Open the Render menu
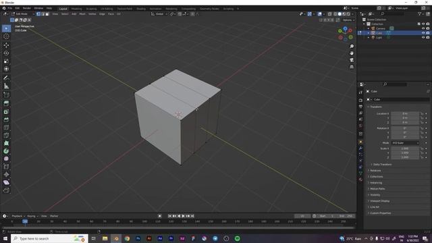 27,8
